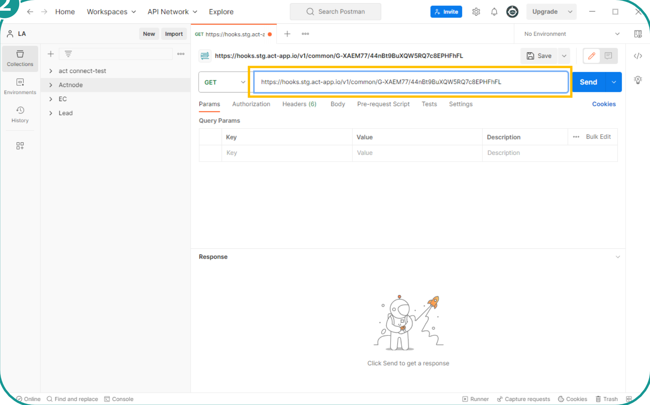Click the Search Postman box
The width and height of the screenshot is (650, 405).
point(336,12)
